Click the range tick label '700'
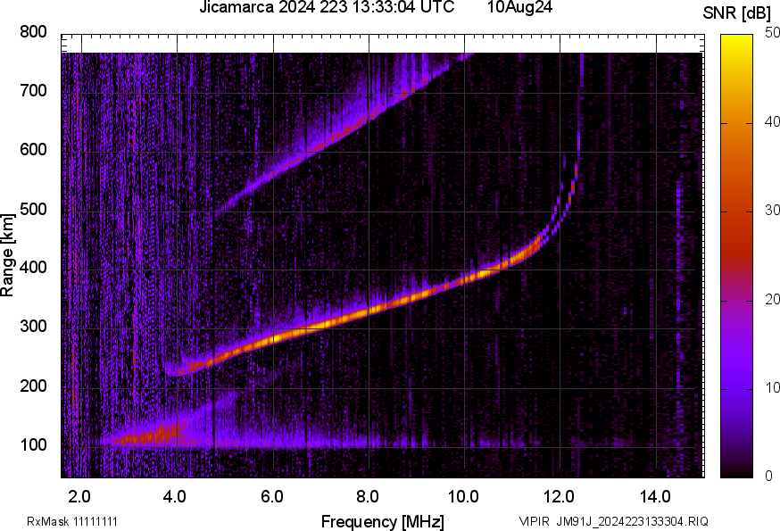Viewport: 780px width, 531px height. [33, 90]
